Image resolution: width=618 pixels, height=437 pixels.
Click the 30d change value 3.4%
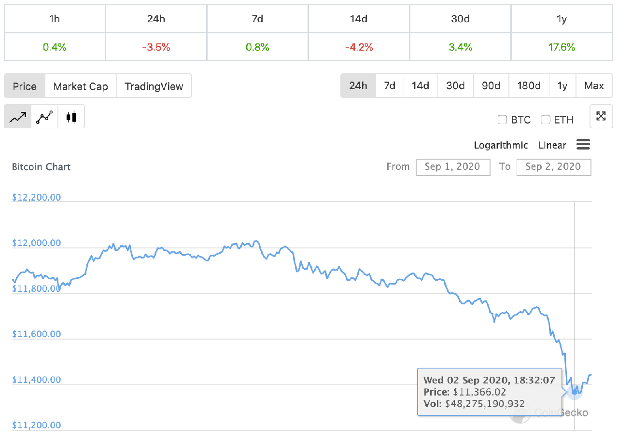(460, 47)
